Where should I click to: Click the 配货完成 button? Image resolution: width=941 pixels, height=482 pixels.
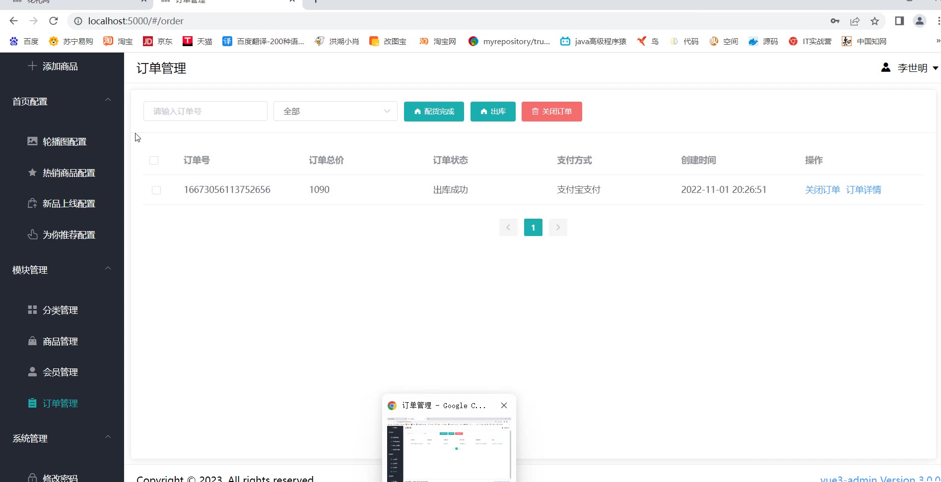pos(434,112)
